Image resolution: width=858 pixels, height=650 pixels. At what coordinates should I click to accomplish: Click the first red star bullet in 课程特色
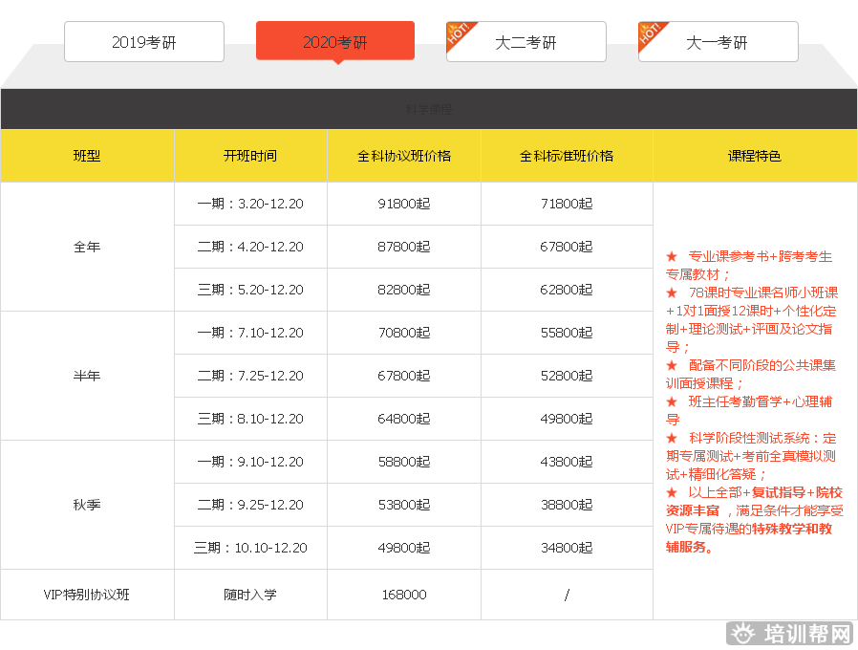pos(672,257)
